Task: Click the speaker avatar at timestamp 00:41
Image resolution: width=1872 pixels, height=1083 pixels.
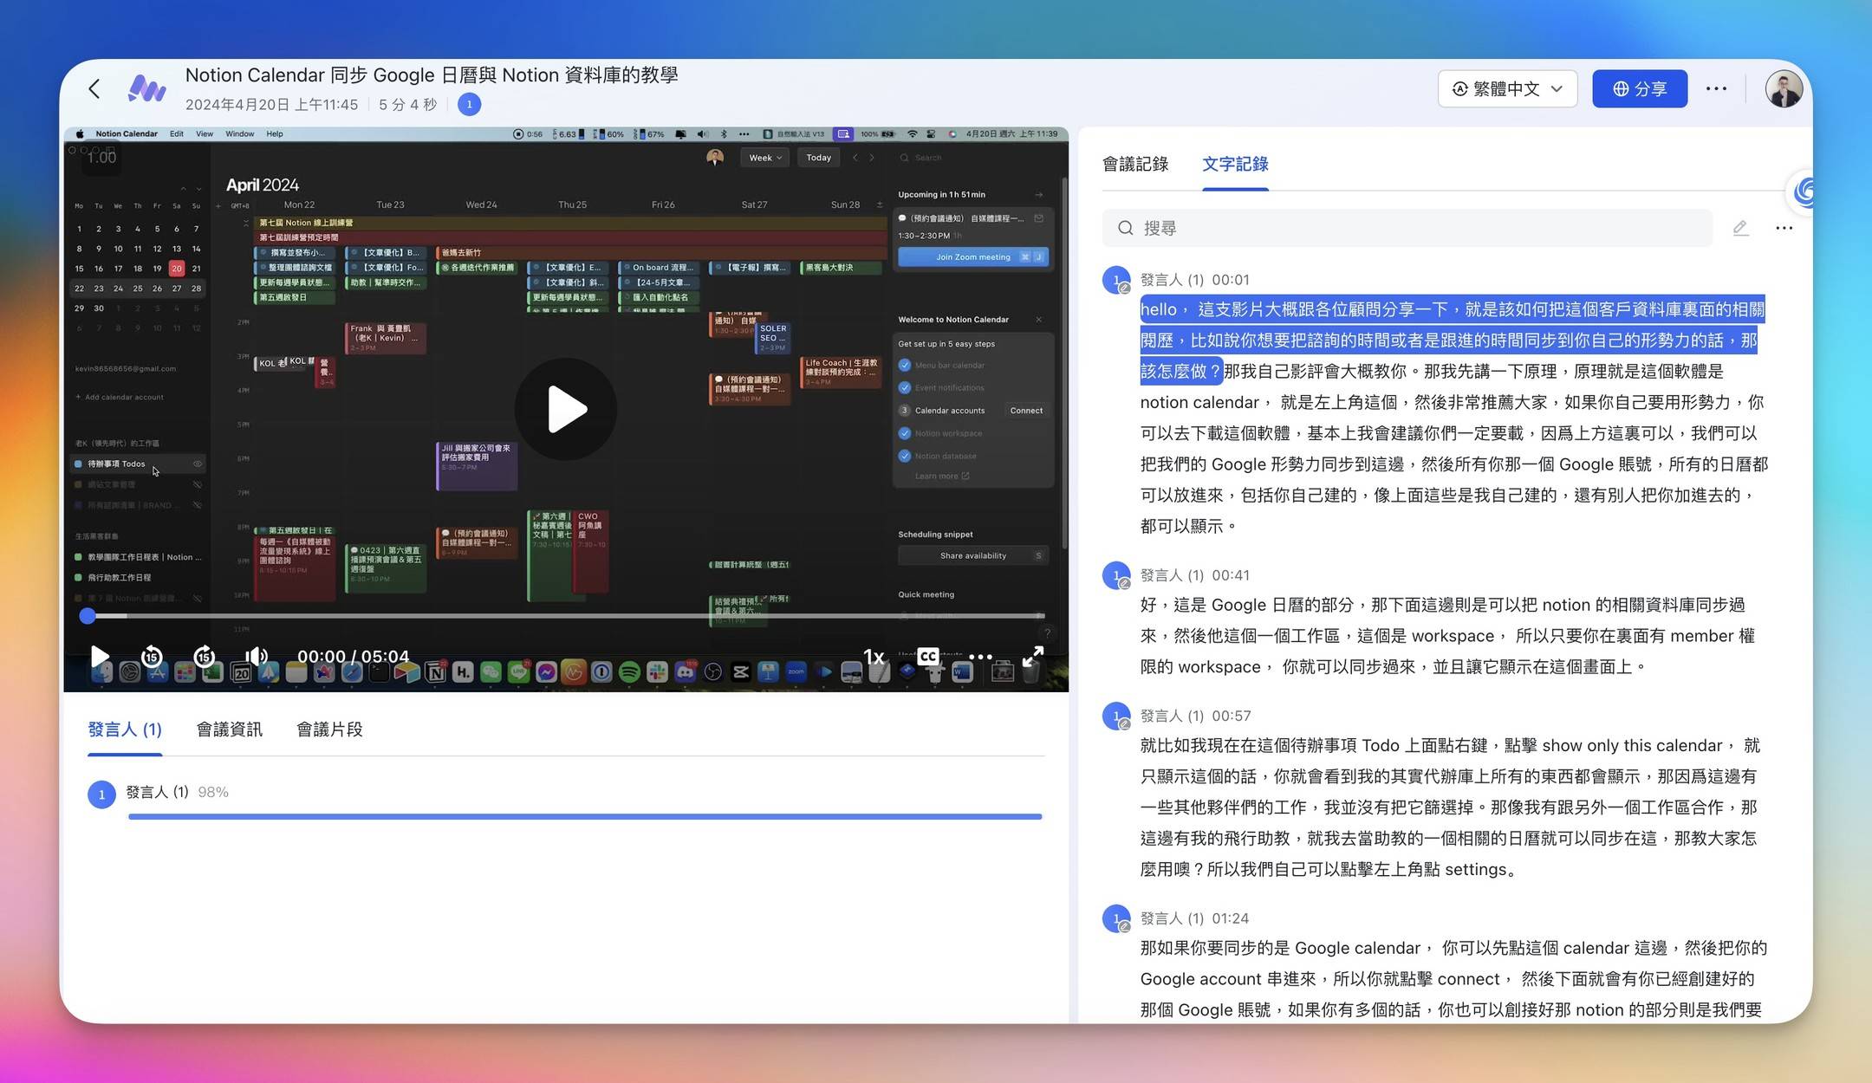Action: point(1116,575)
